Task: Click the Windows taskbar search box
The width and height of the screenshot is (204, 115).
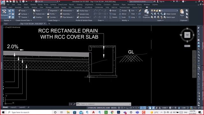Action: coord(29,112)
